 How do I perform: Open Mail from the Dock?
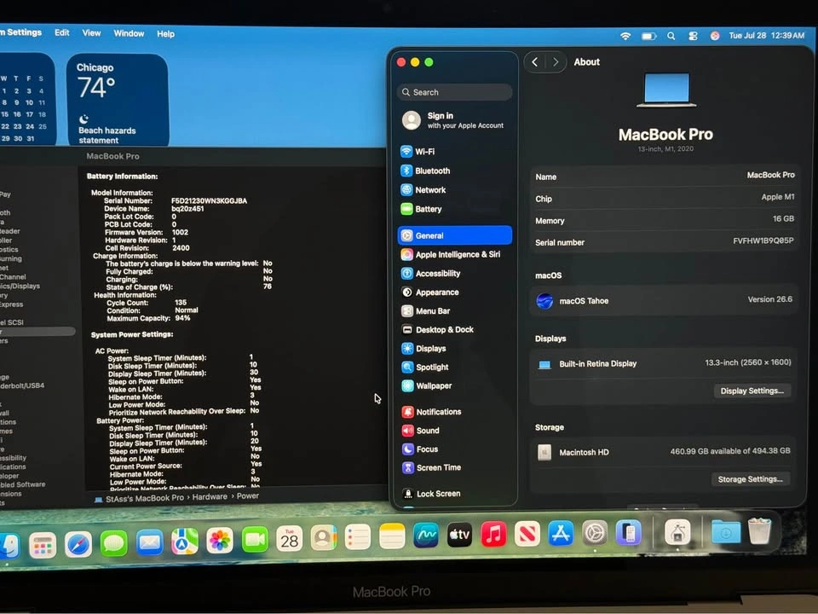click(x=149, y=542)
